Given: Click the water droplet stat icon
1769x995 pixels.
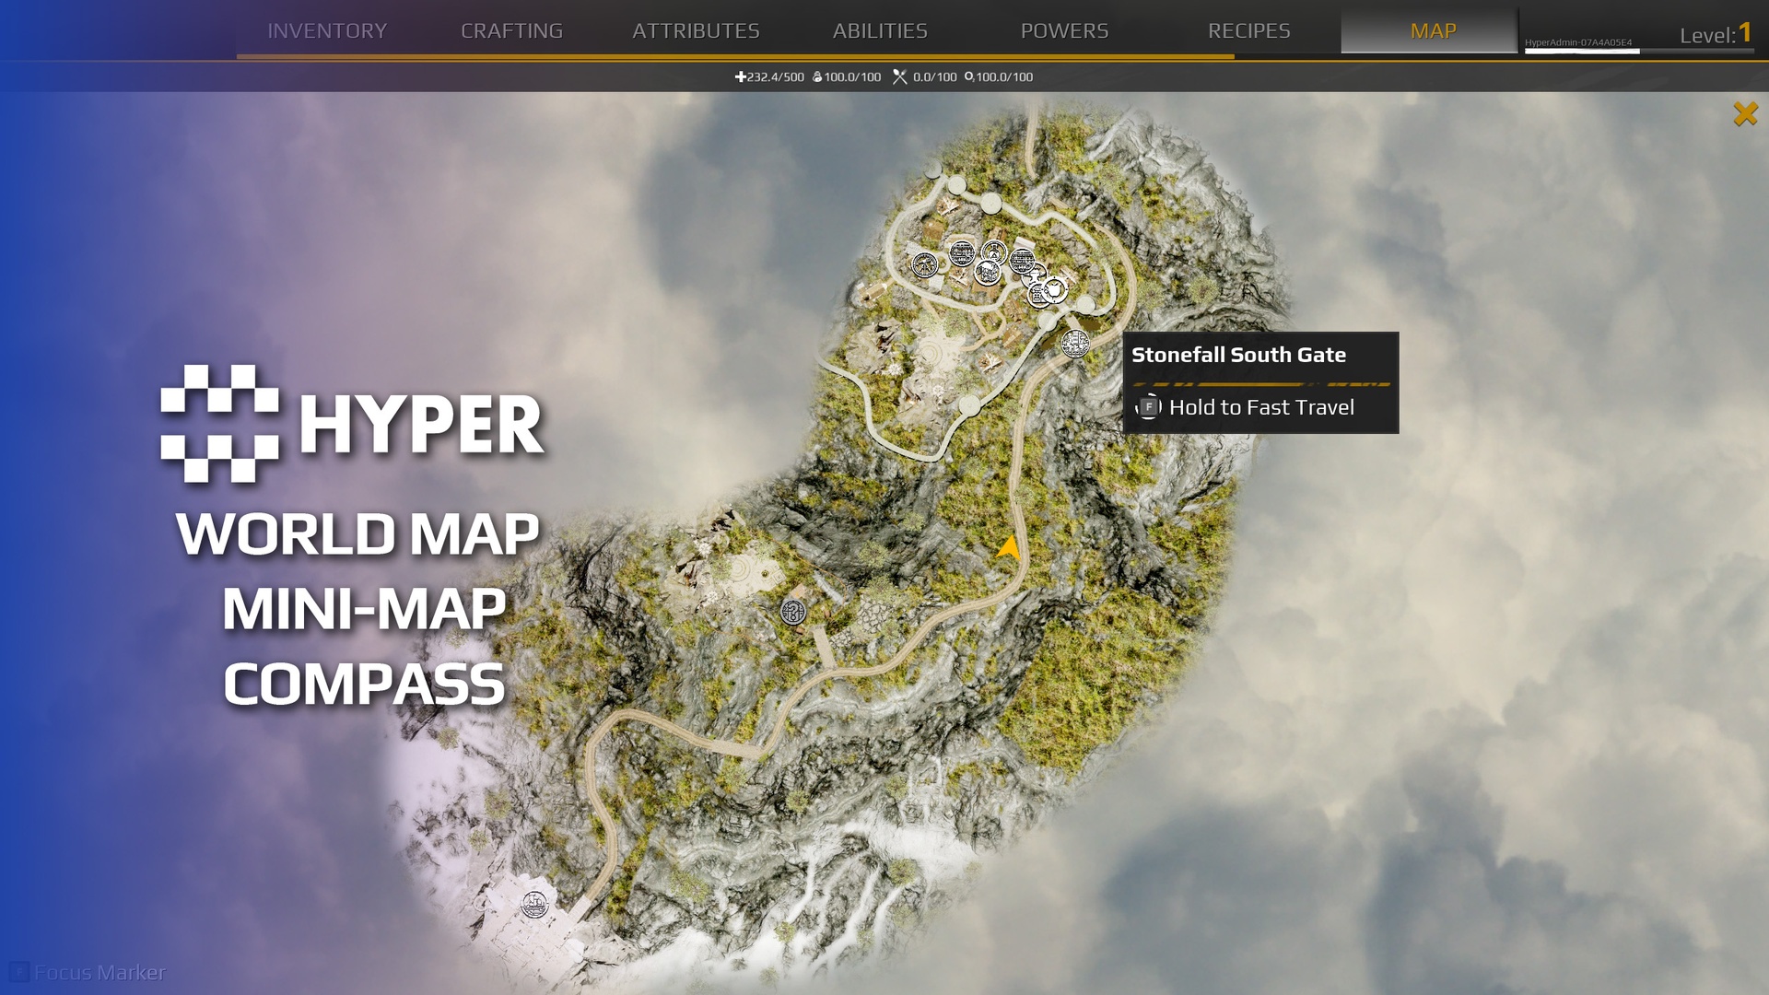Looking at the screenshot, I should pyautogui.click(x=816, y=77).
